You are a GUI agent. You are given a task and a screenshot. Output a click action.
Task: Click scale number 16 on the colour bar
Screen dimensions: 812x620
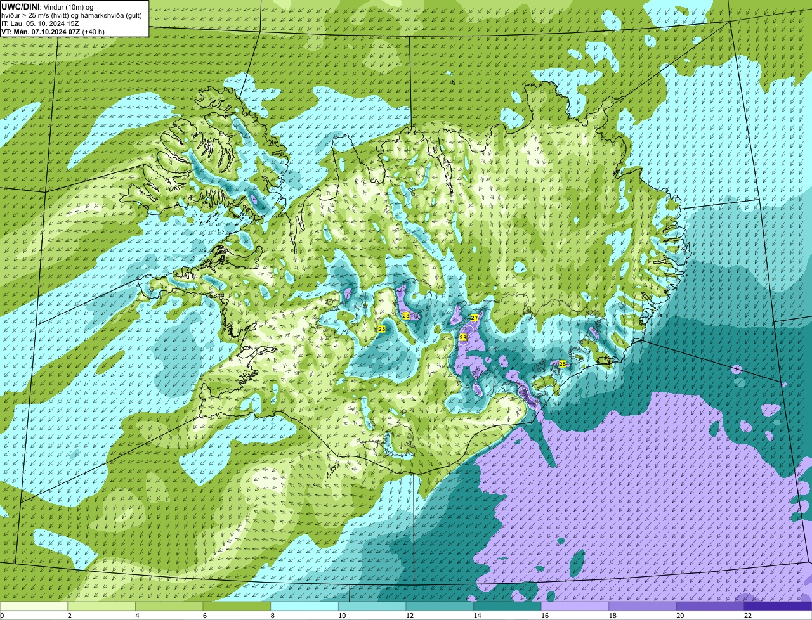click(x=545, y=616)
